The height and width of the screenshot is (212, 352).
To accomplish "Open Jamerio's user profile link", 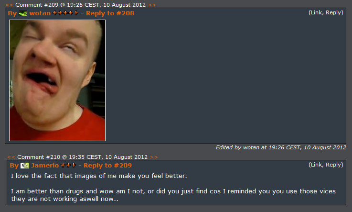I will (45, 165).
